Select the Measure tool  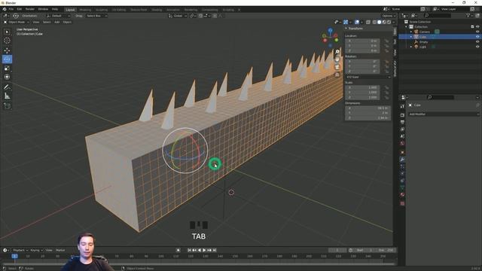7,96
